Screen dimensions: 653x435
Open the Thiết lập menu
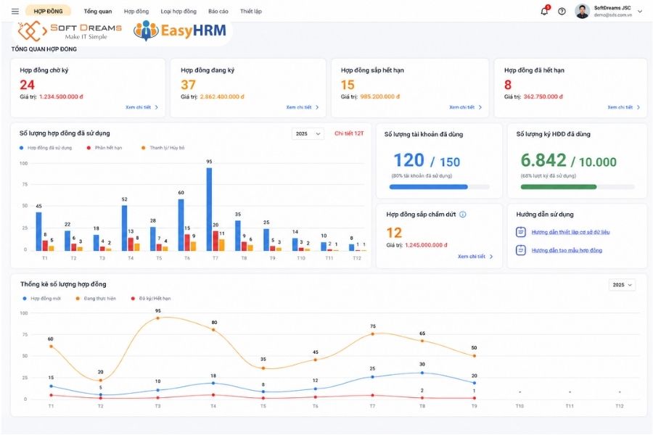click(x=251, y=12)
